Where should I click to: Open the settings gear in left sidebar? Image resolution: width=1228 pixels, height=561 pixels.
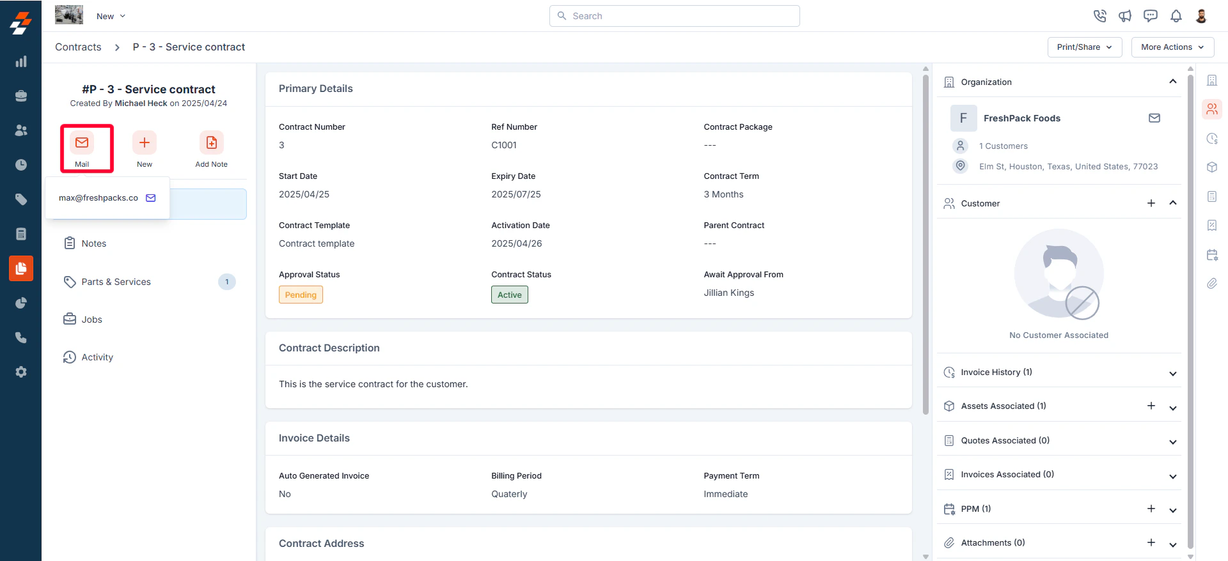click(21, 372)
